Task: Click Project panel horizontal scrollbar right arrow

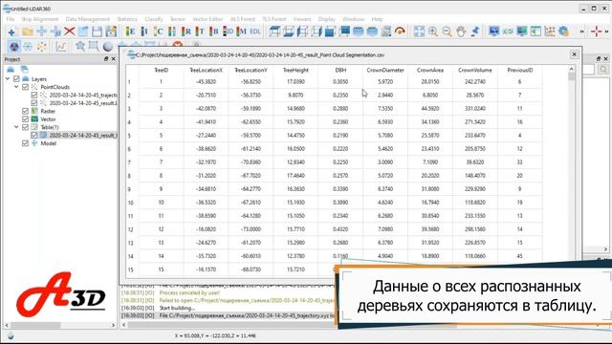Action: click(113, 325)
